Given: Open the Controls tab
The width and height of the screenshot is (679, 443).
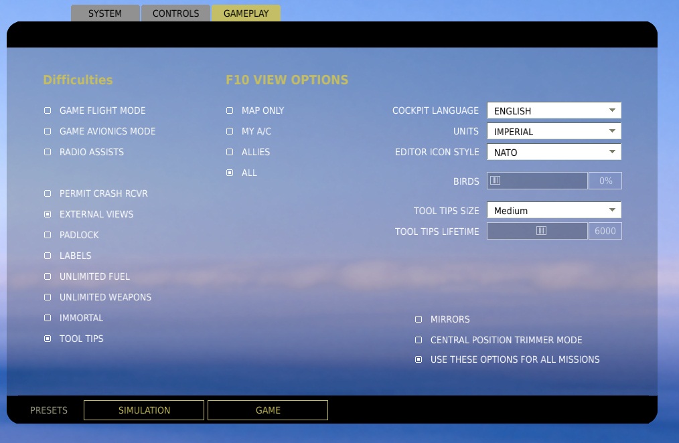Looking at the screenshot, I should [175, 13].
